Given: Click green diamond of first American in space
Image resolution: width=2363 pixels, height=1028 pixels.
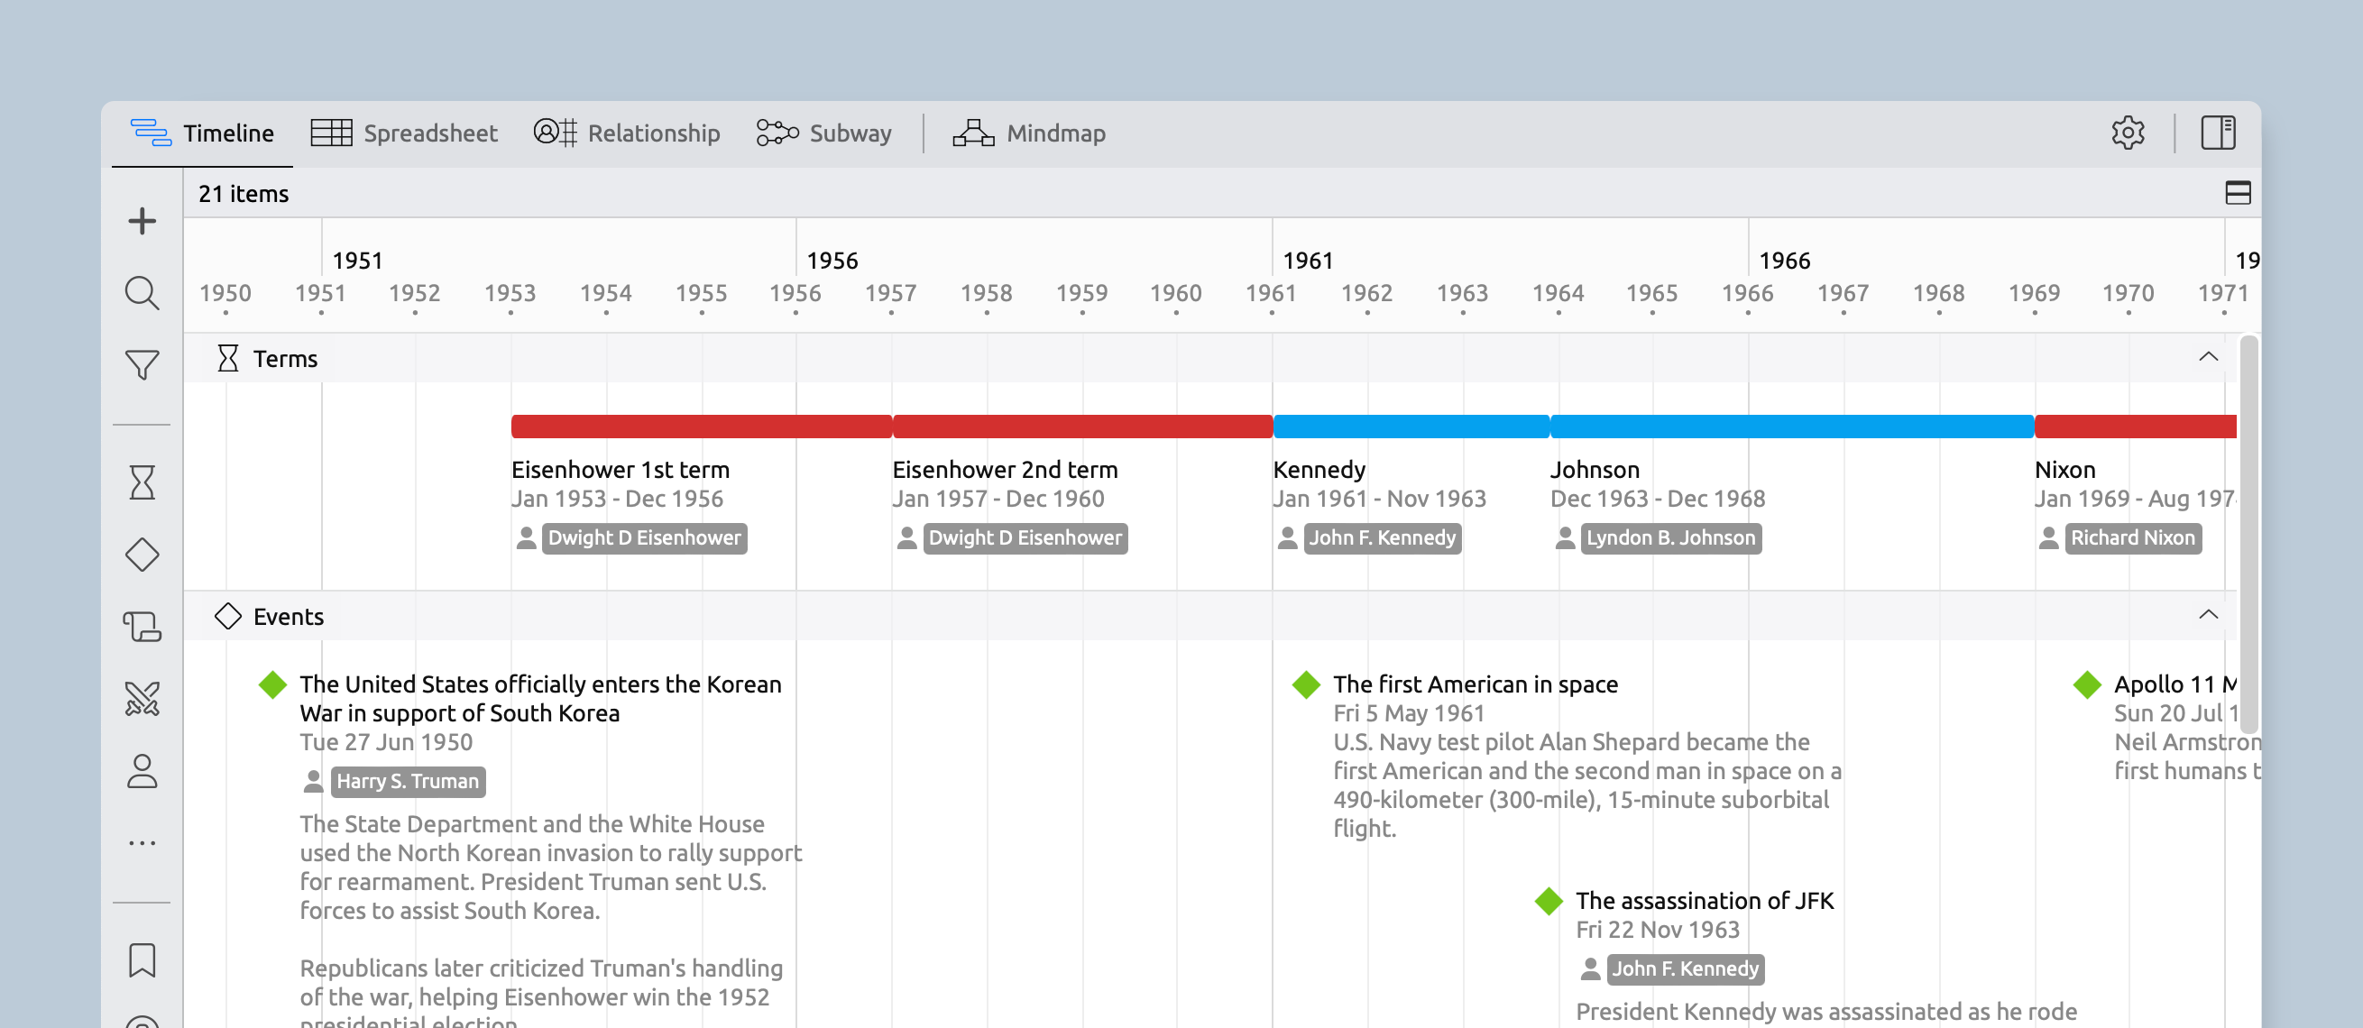Looking at the screenshot, I should [x=1306, y=684].
